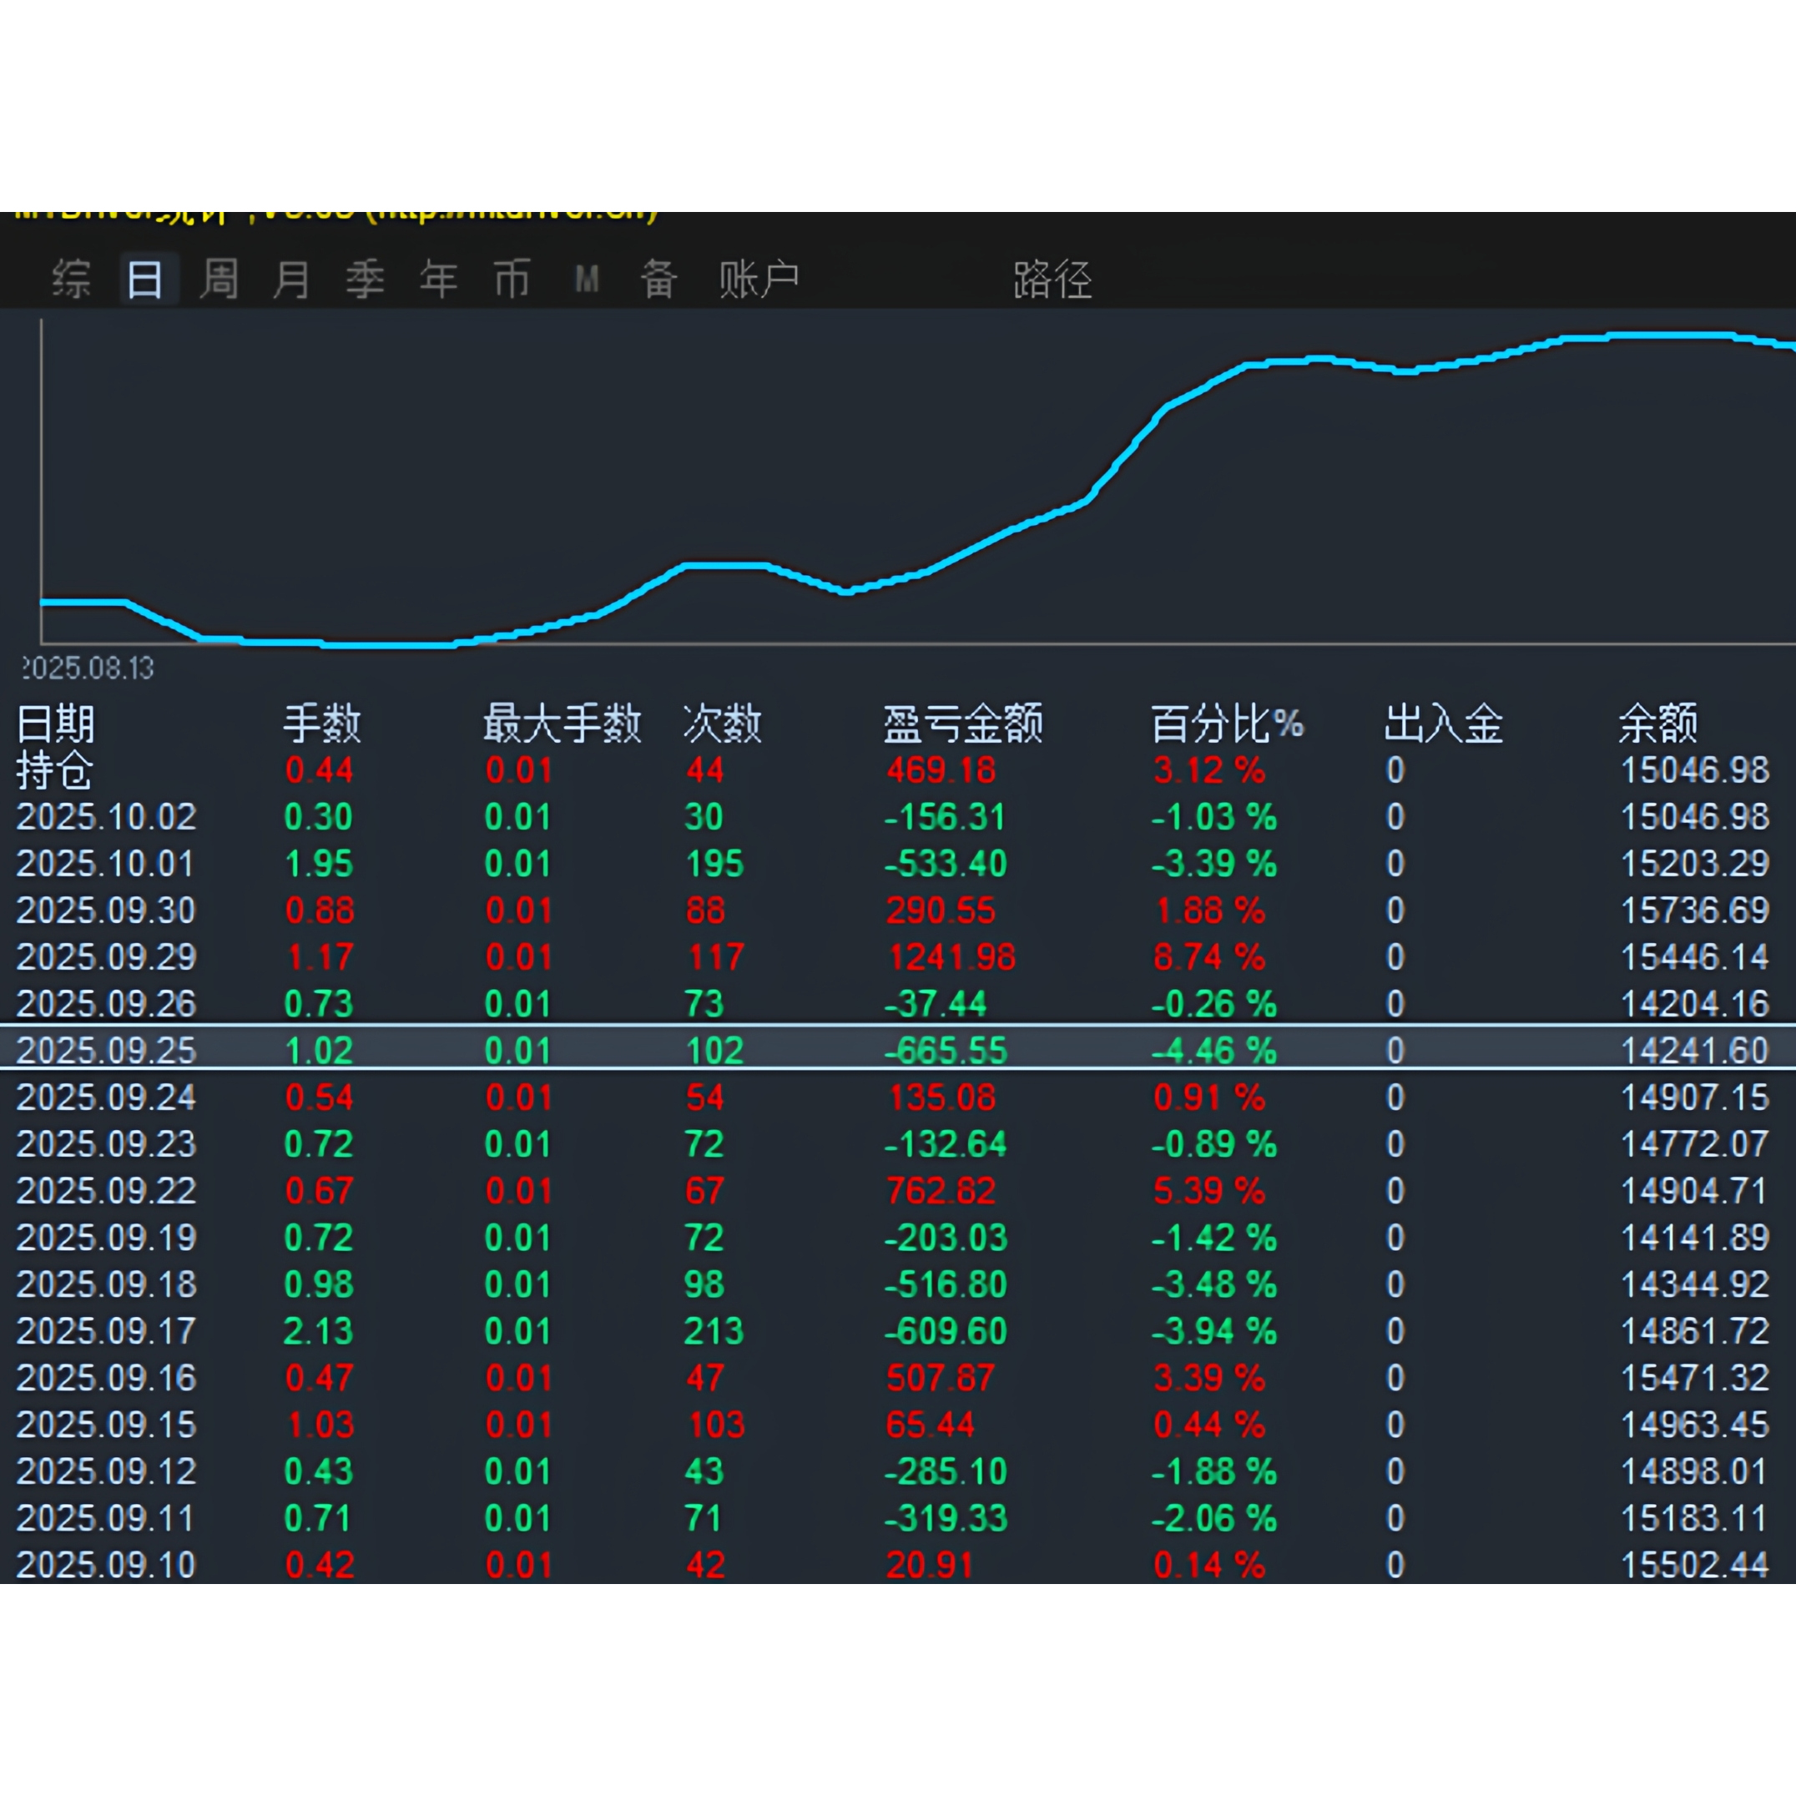Click the 2025.09.17 row with 213 trades
This screenshot has width=1796, height=1796.
point(106,1331)
